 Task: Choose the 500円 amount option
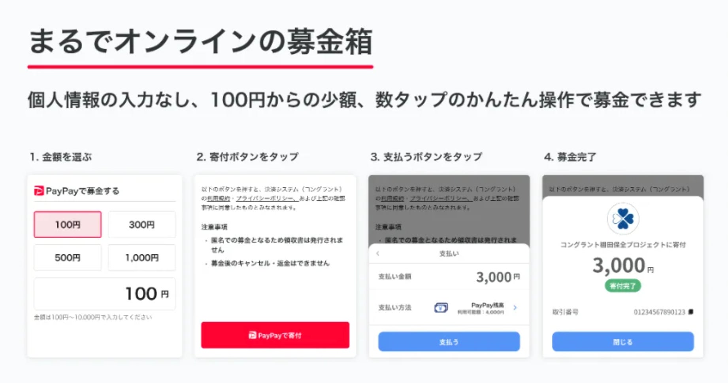click(x=68, y=258)
